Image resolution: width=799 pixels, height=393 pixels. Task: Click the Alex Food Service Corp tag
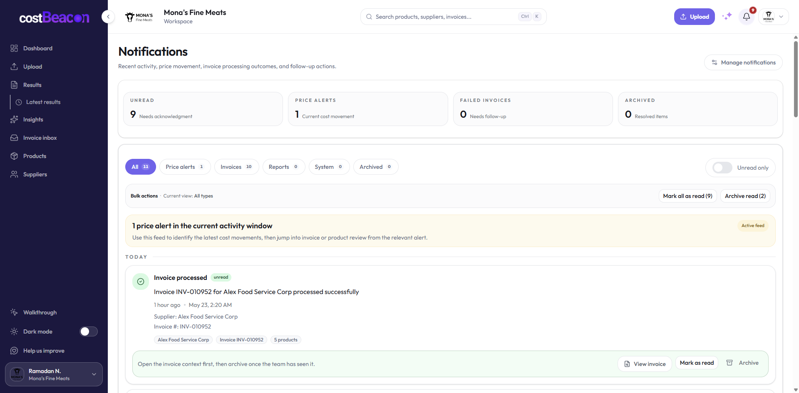(184, 340)
